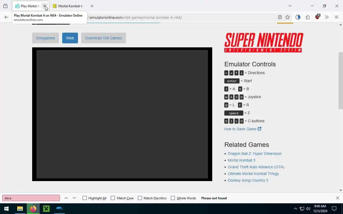343x214 pixels.
Task: Open the clock and date
Action: click(x=320, y=209)
